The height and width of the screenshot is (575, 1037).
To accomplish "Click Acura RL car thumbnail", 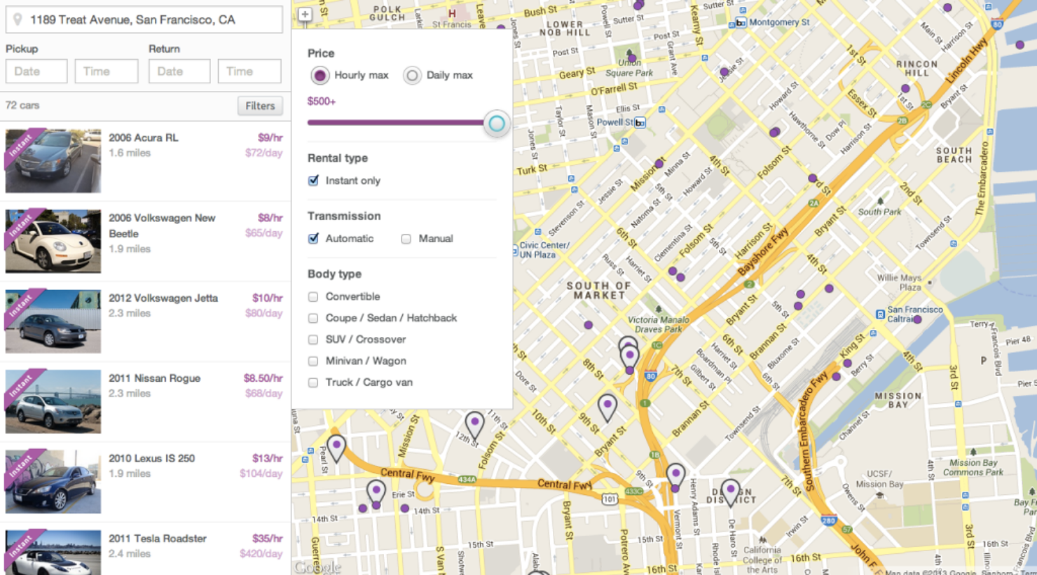I will [53, 161].
